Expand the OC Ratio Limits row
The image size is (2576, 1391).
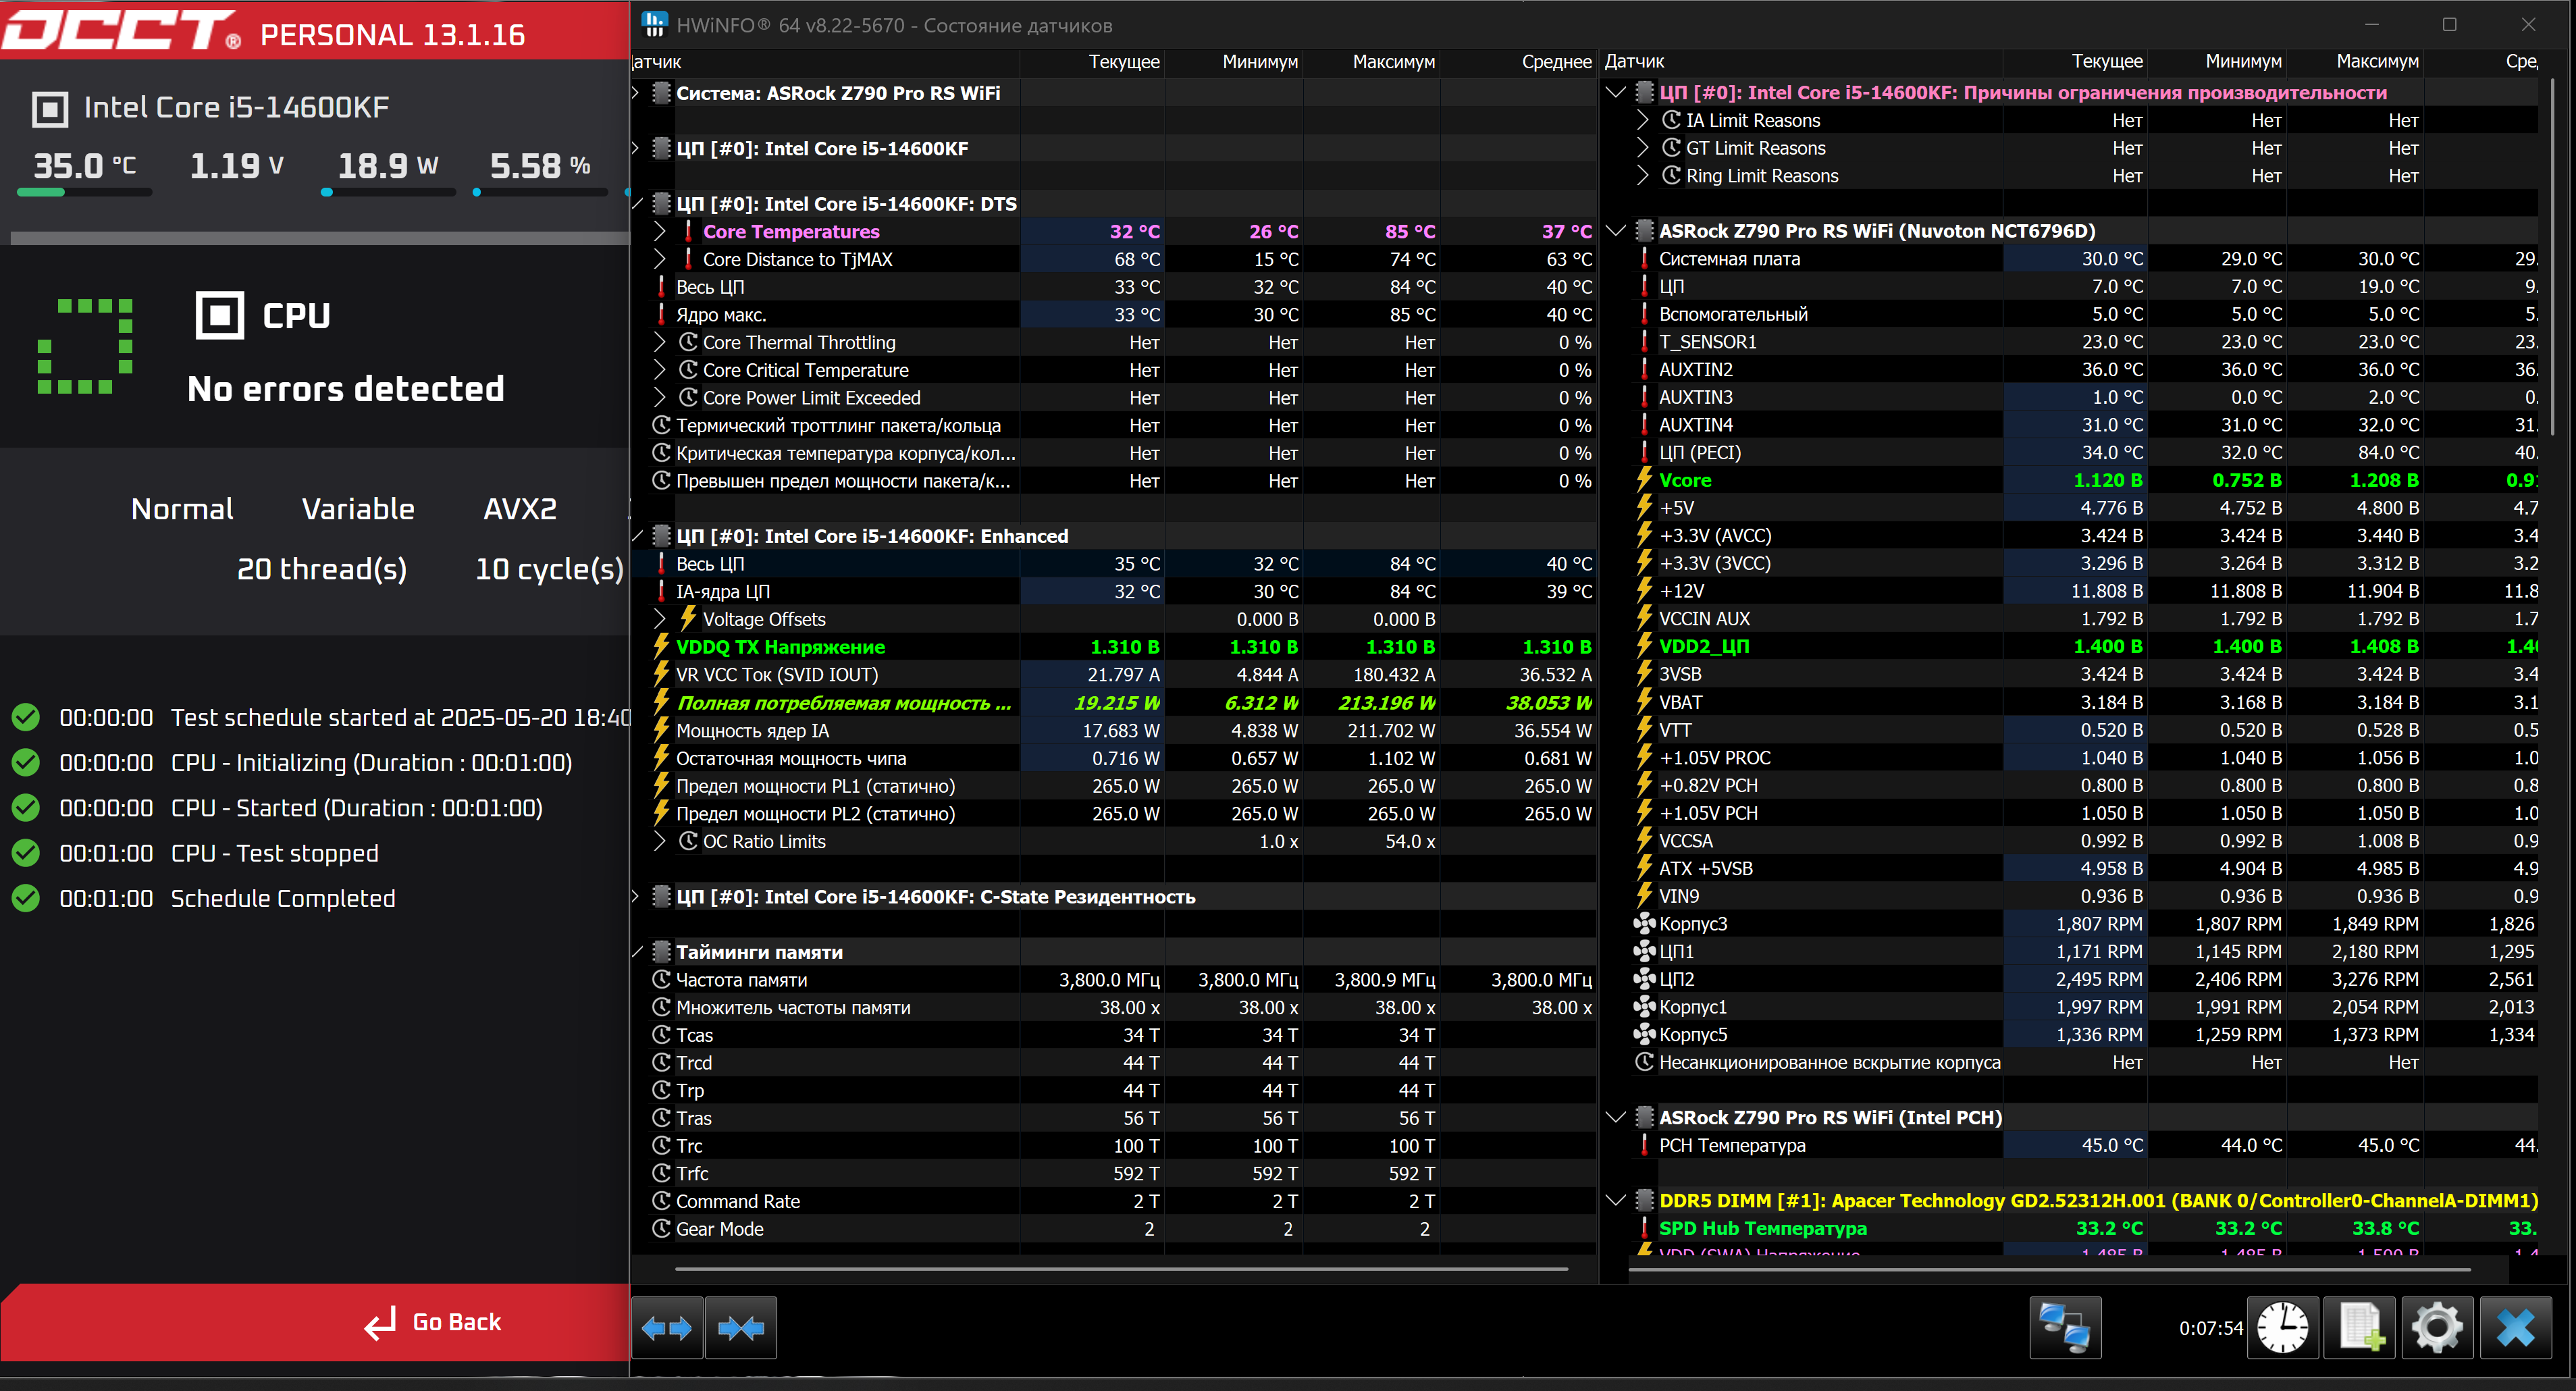coord(659,841)
